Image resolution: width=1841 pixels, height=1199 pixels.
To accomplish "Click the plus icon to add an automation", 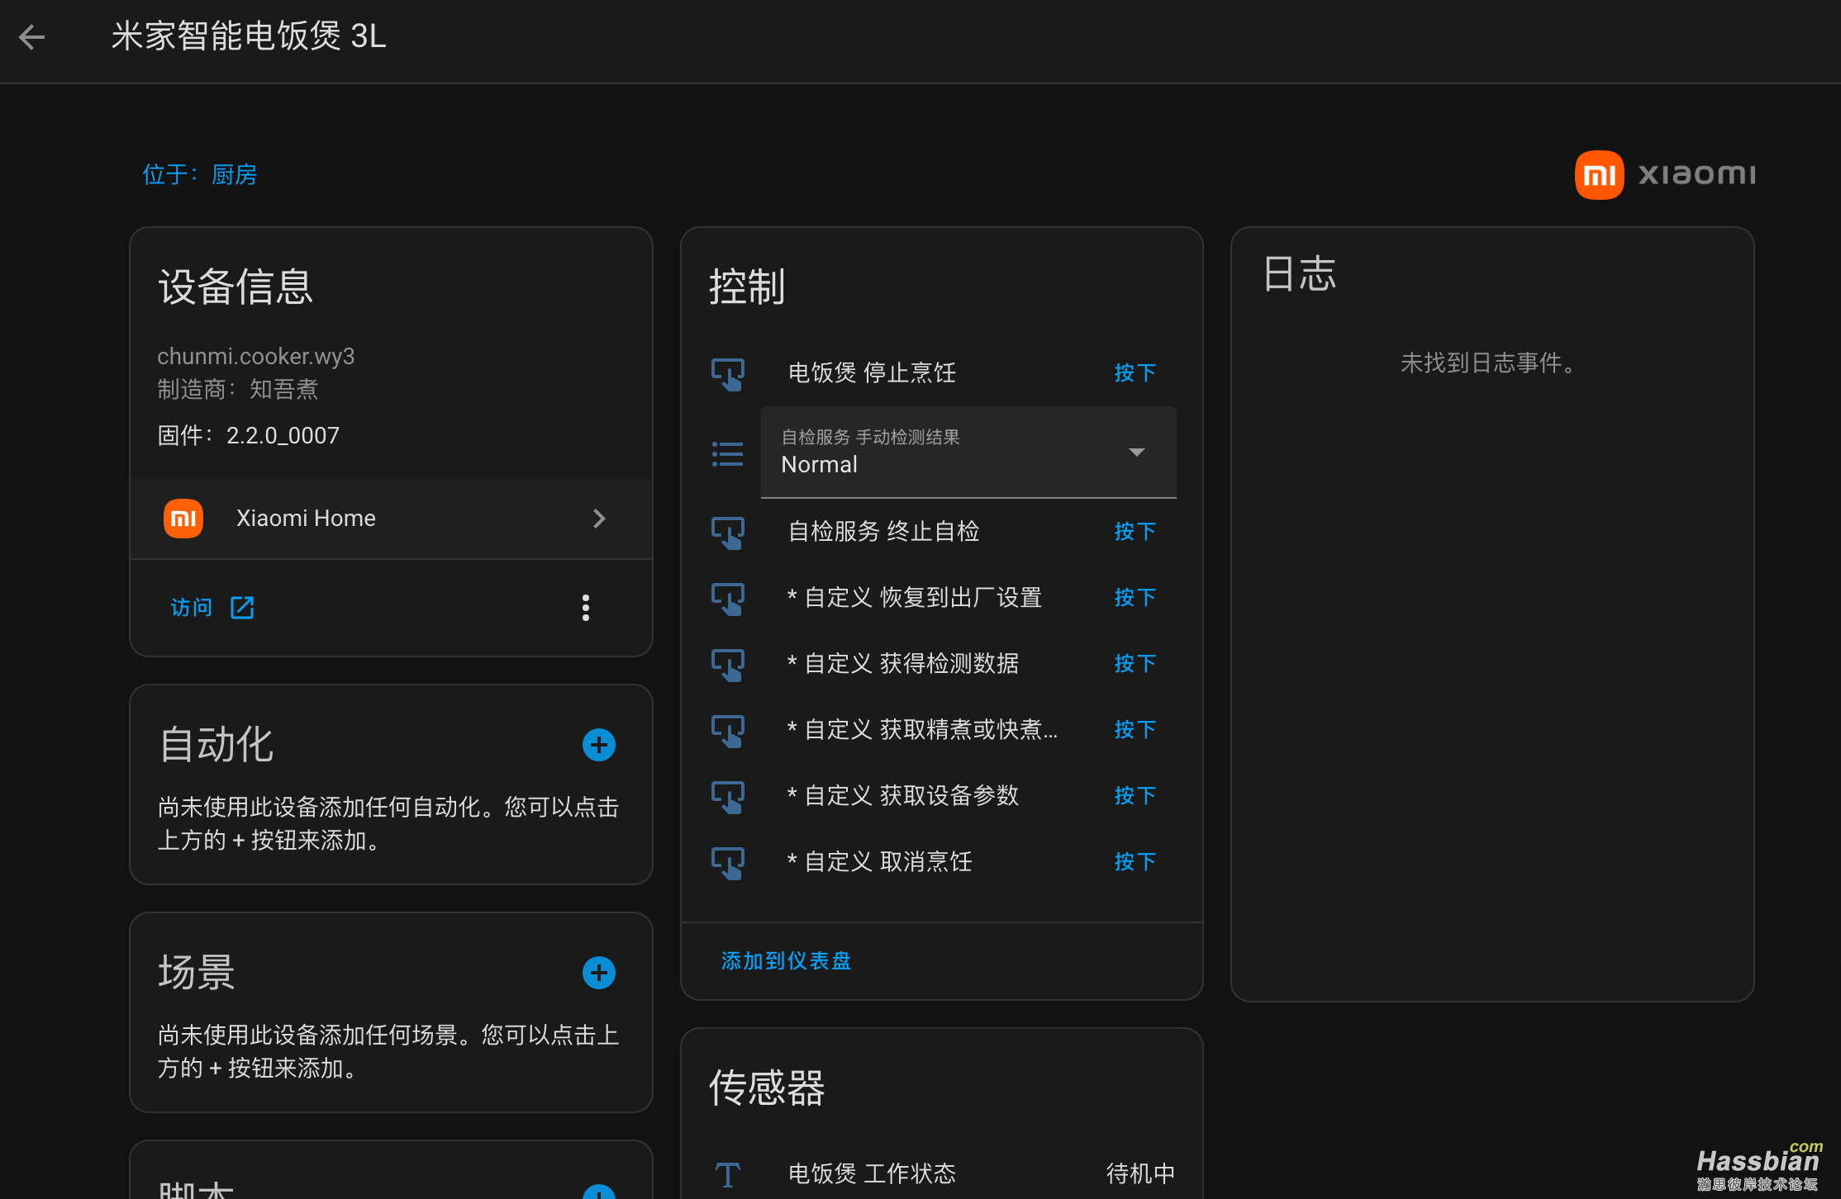I will (599, 744).
